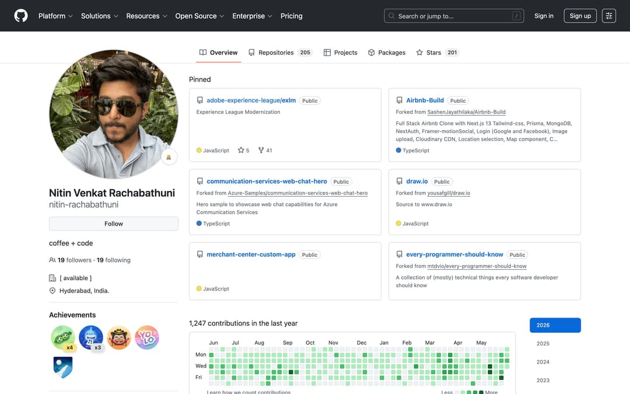Click the GitHub logo icon
Screen dimensions: 630x394
point(21,16)
